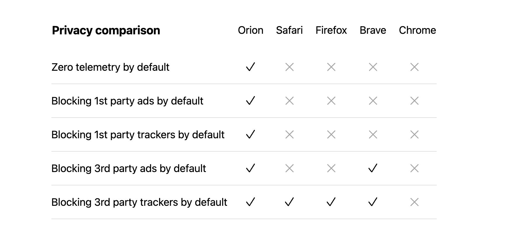Click Firefox's X for 1st party ads
505x248 pixels.
click(x=331, y=101)
